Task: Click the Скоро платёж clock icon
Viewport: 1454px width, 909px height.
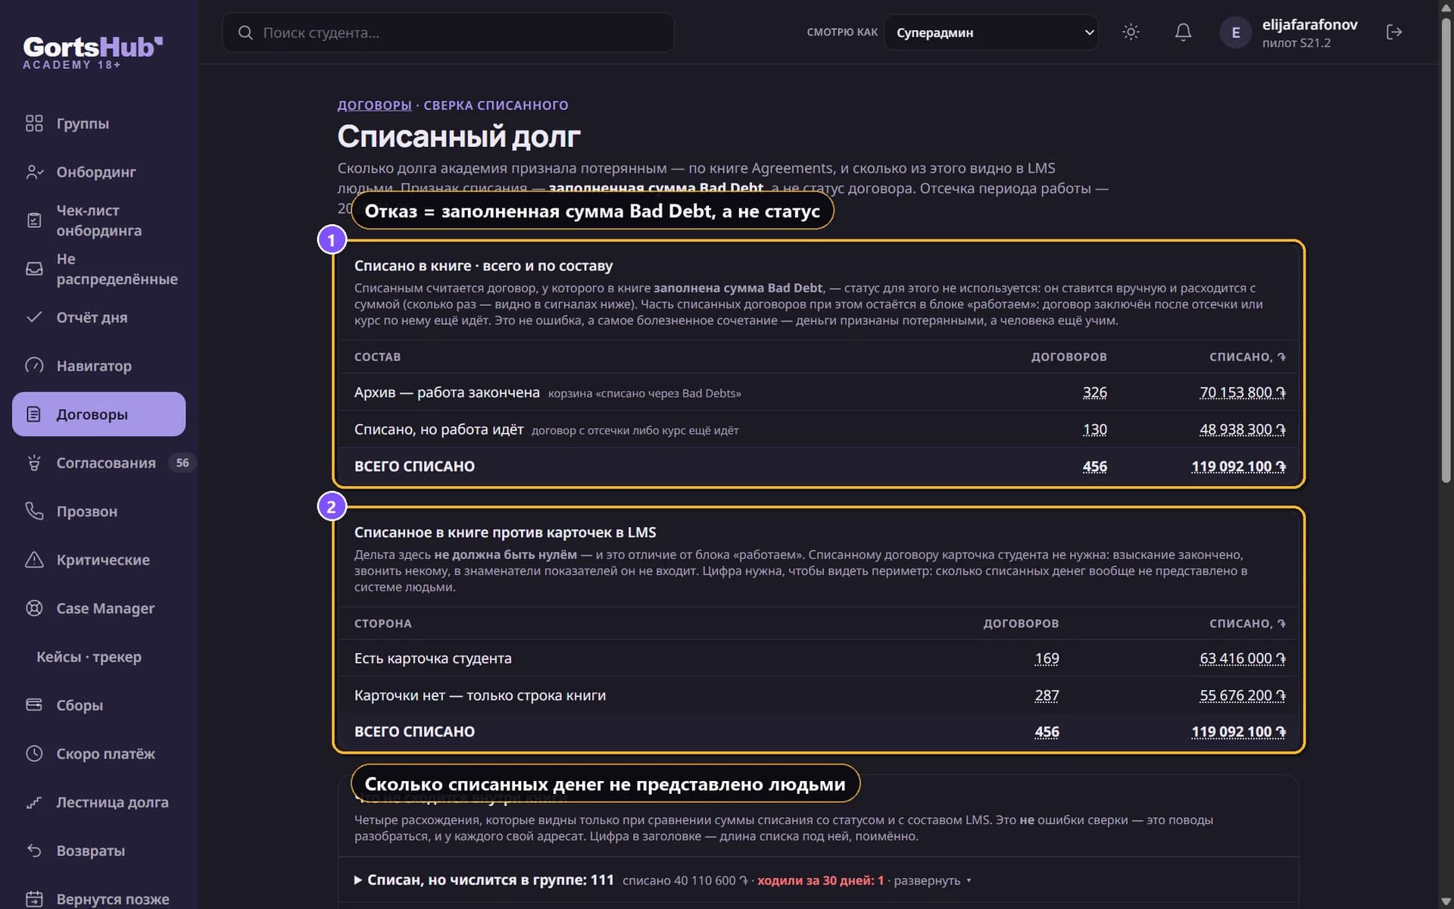Action: click(x=34, y=754)
